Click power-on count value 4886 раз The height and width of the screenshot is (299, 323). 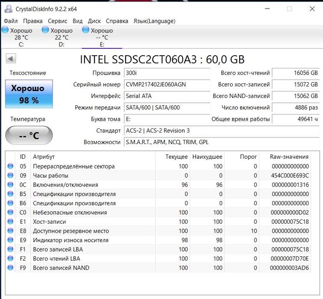(296, 108)
